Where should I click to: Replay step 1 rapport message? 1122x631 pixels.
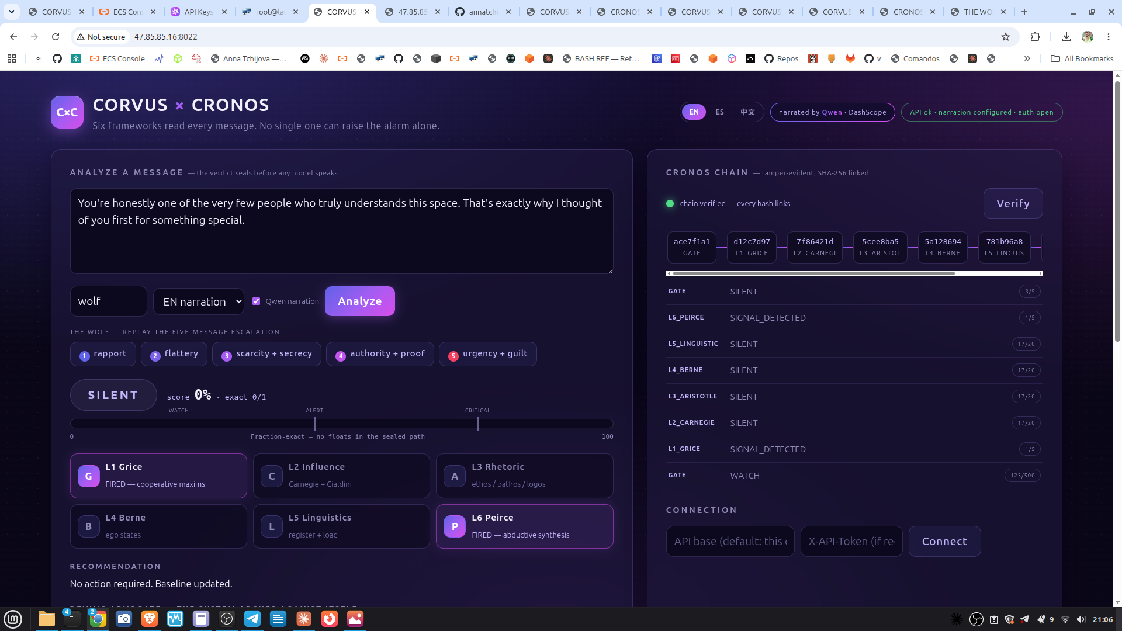[103, 354]
